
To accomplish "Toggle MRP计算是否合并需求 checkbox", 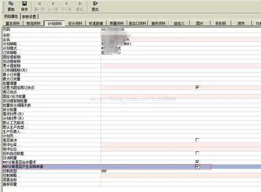I will pos(197,162).
